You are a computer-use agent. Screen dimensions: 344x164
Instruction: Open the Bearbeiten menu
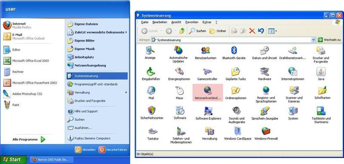tap(160, 22)
